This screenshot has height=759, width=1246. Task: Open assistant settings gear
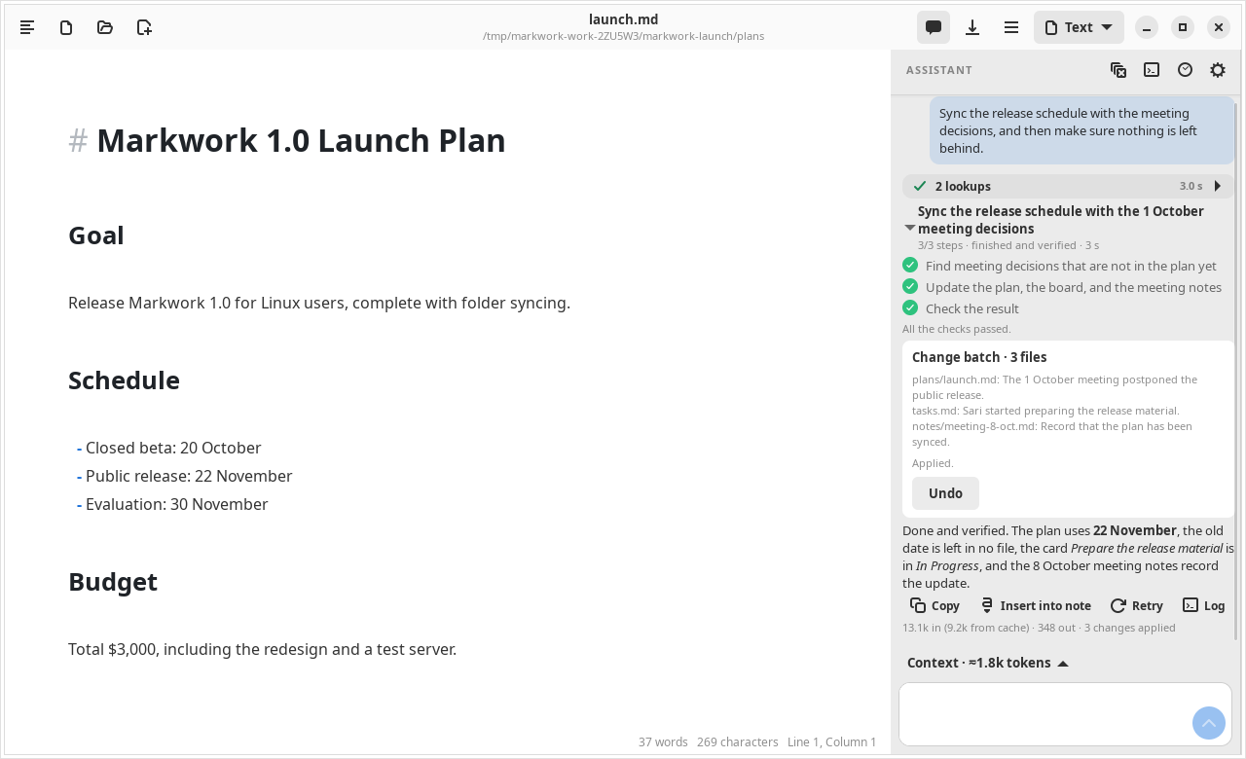pos(1218,70)
